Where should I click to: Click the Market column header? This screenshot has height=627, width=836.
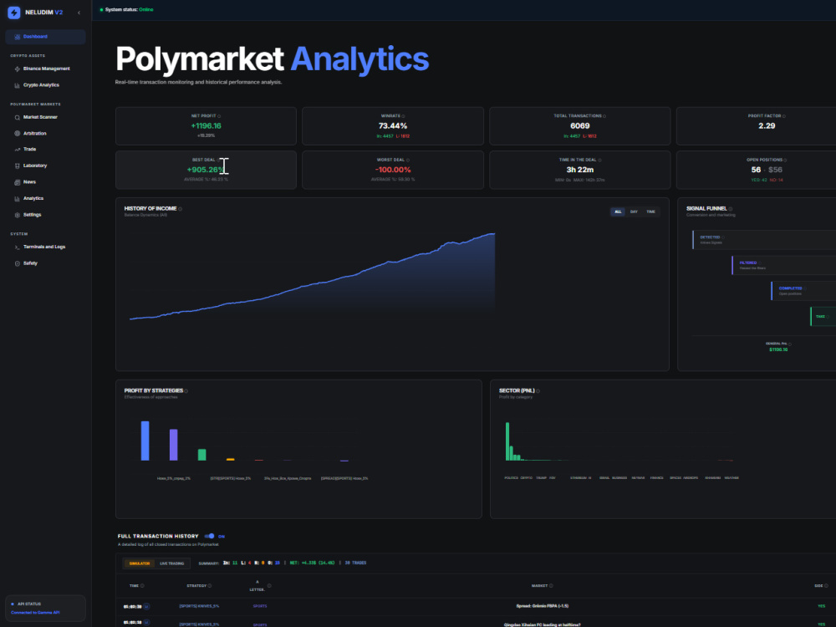click(x=539, y=586)
